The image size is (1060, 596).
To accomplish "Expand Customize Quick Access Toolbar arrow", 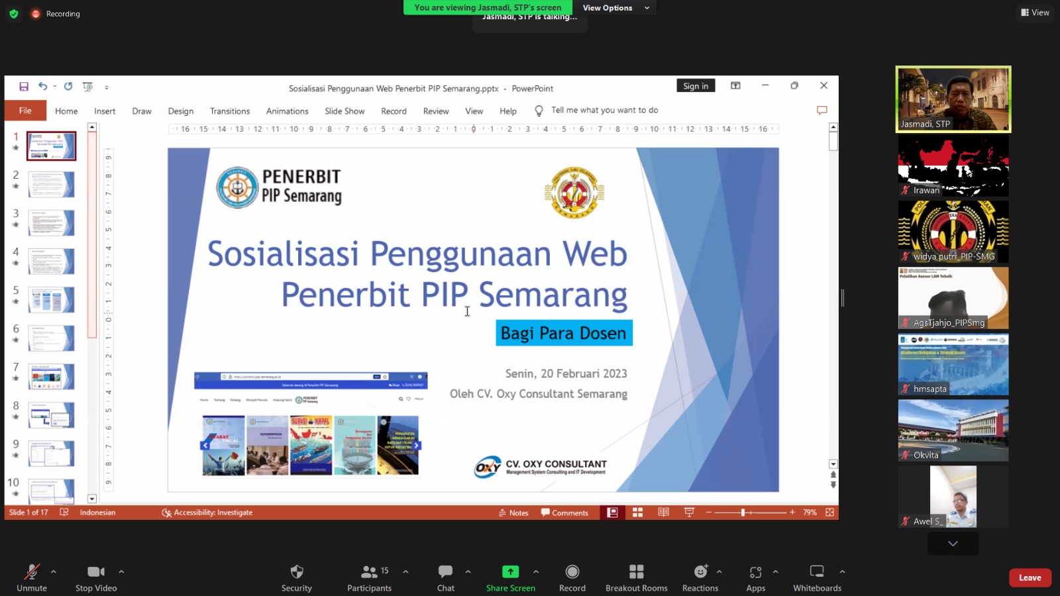I will (107, 87).
